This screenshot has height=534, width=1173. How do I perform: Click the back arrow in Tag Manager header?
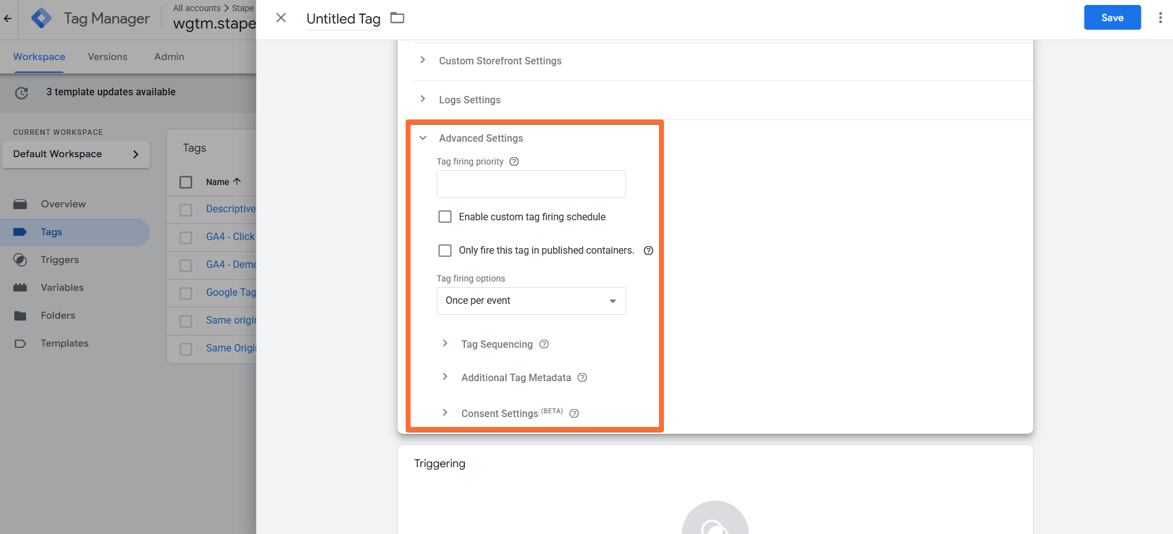click(7, 19)
